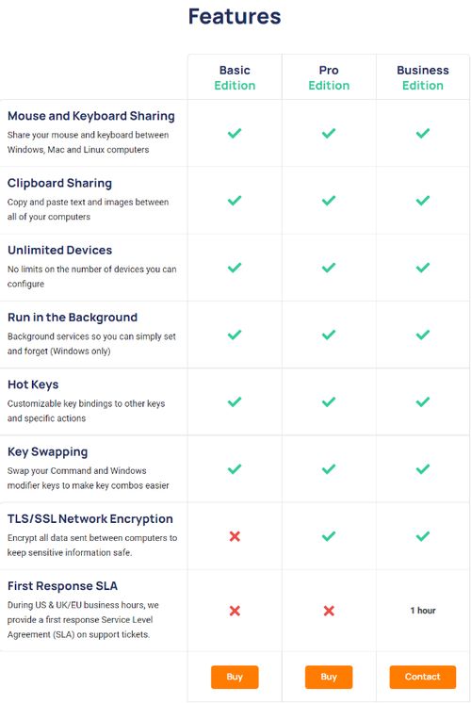
Task: Click the Basic Edition Buy button
Action: coord(235,677)
